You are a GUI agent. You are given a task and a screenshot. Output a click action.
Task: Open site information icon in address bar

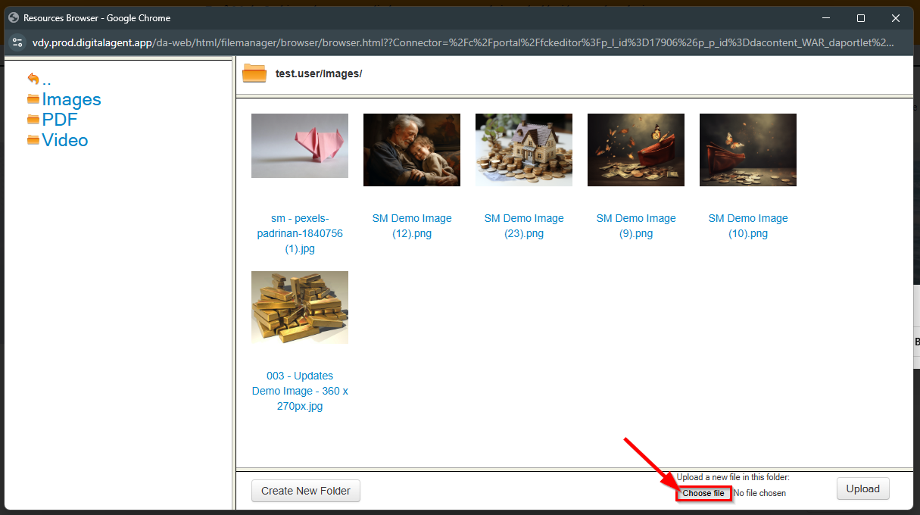(x=17, y=42)
